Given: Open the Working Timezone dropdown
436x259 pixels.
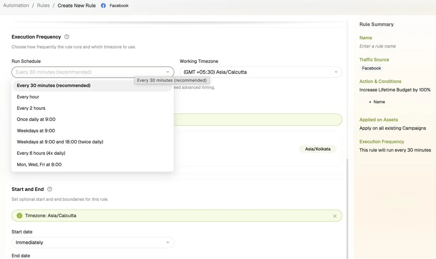Looking at the screenshot, I should click(261, 72).
